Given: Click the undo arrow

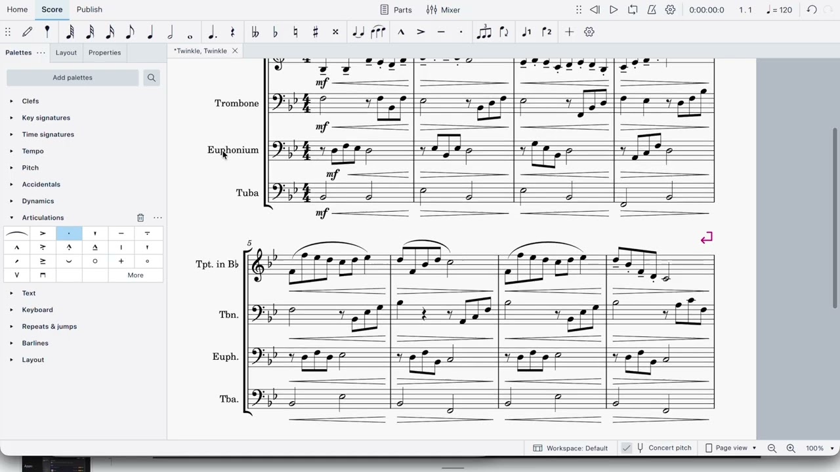Looking at the screenshot, I should 812,10.
